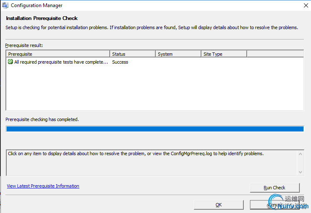Viewport: 311px width, 213px height.
Task: Click the blue completed progress bar
Action: 155,129
